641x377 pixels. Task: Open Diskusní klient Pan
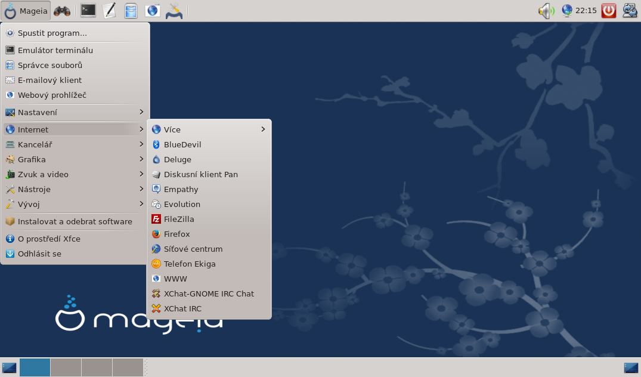[x=209, y=174]
